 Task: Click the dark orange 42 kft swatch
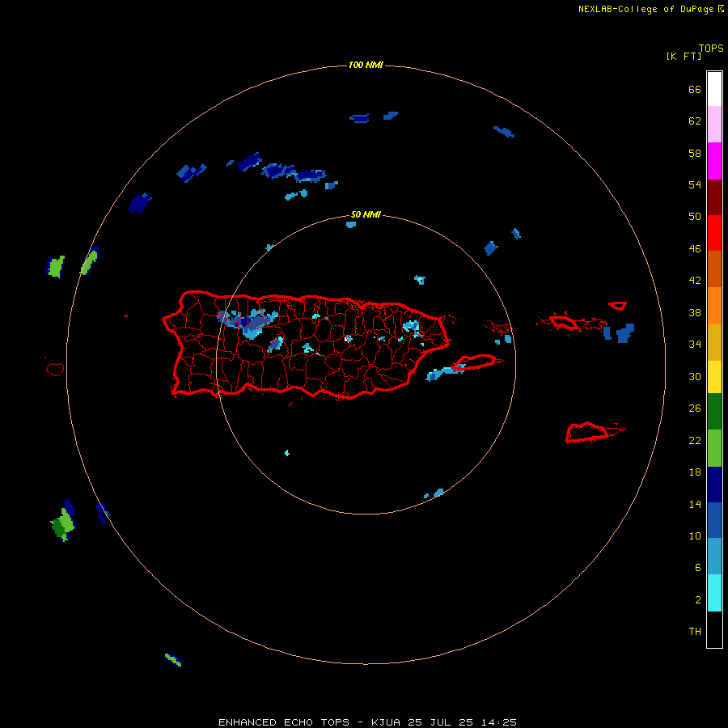714,269
